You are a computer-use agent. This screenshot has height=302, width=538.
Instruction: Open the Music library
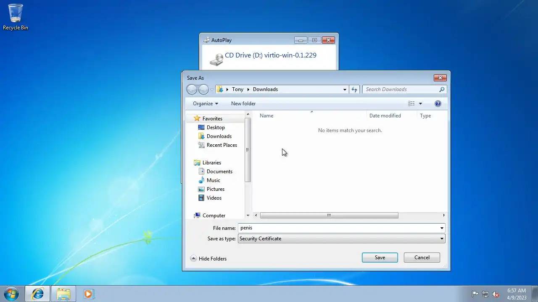click(213, 180)
